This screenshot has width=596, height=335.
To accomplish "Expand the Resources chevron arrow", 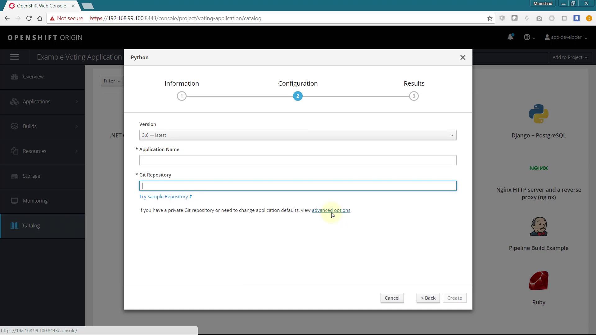I will 76,151.
